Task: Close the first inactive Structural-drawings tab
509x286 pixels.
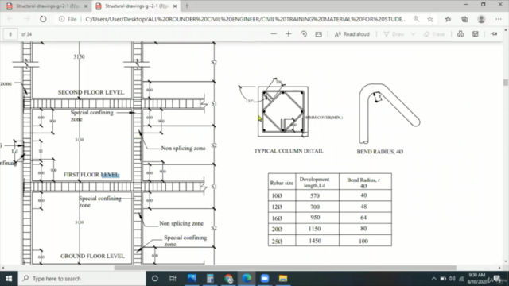Action: pyautogui.click(x=86, y=6)
